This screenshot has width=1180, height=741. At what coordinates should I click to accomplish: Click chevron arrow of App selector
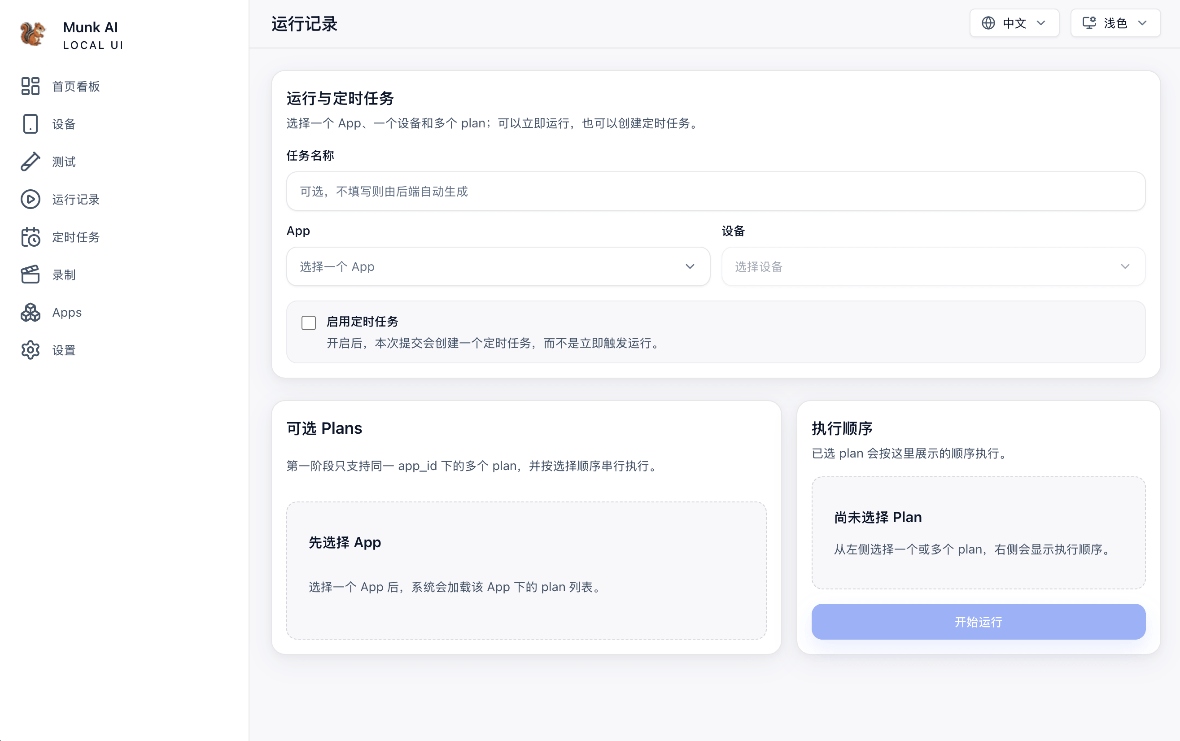pyautogui.click(x=690, y=266)
